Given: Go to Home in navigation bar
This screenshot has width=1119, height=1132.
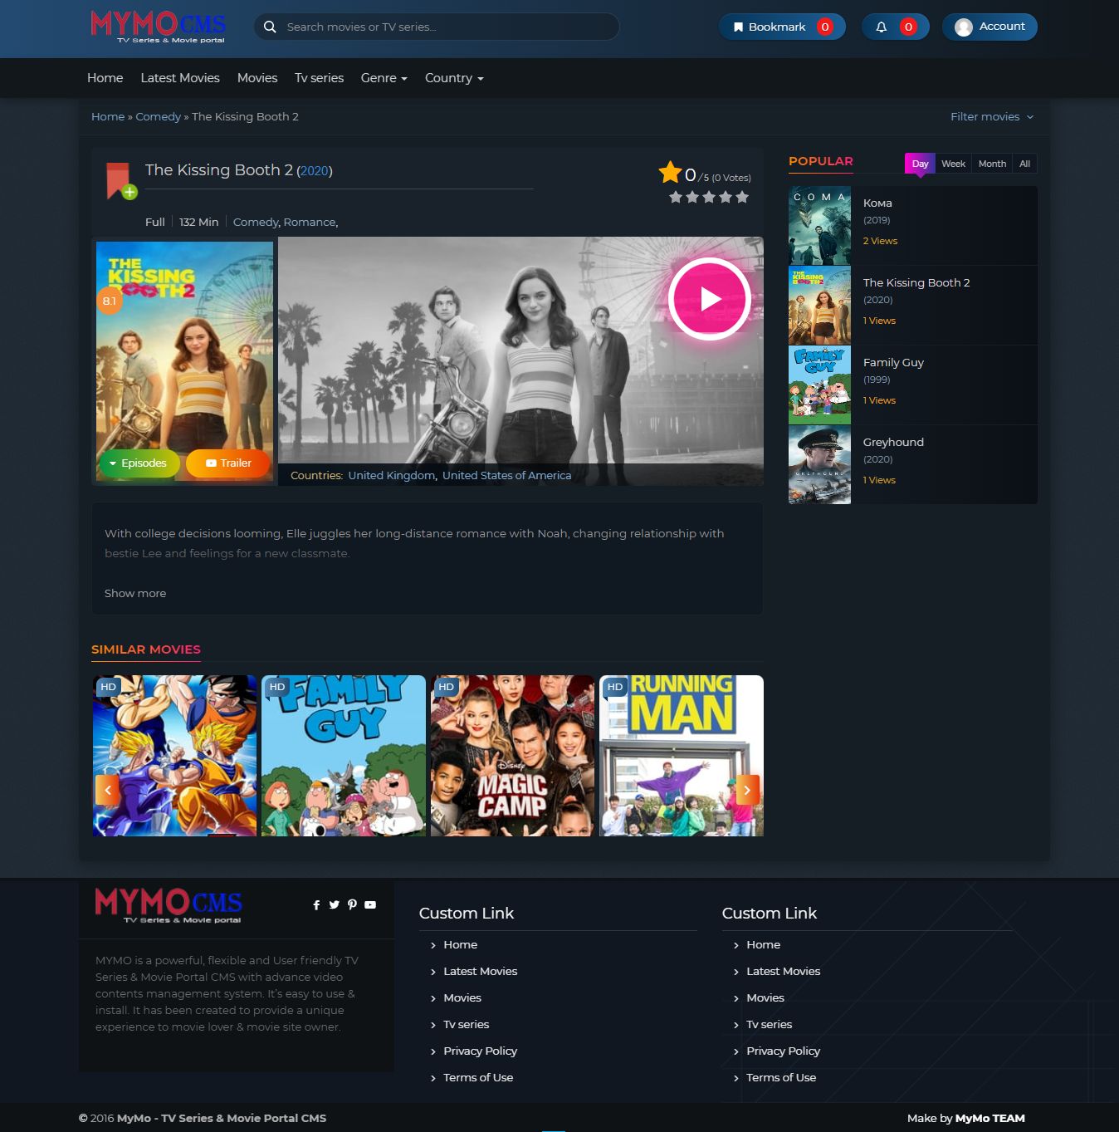Looking at the screenshot, I should tap(105, 78).
